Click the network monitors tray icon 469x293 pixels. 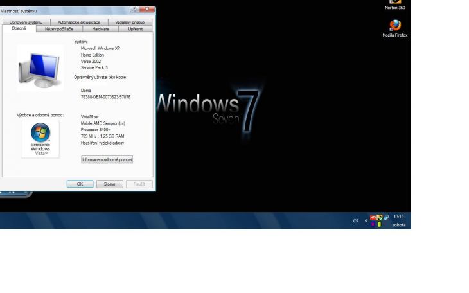click(x=386, y=218)
